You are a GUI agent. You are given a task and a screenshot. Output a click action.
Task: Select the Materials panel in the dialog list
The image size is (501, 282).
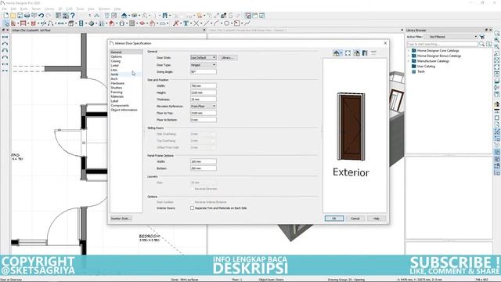117,96
